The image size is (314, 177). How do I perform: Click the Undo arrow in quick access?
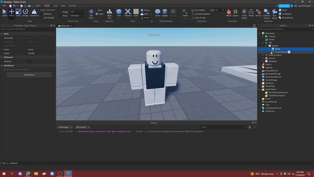[x=14, y=6]
